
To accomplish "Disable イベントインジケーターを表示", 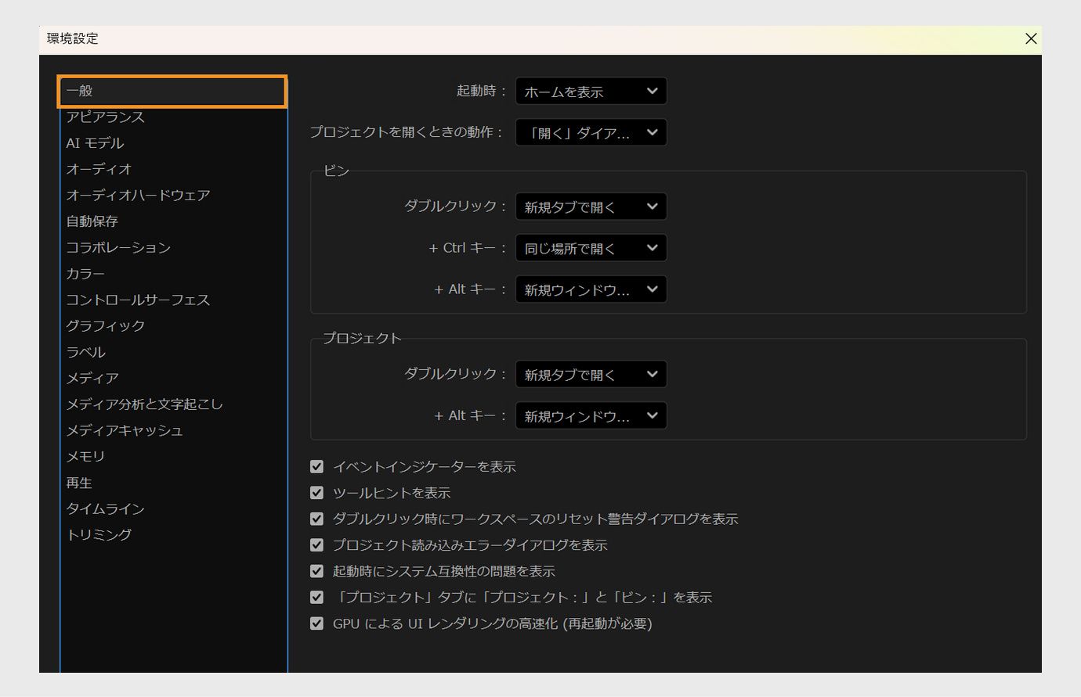I will click(x=316, y=466).
